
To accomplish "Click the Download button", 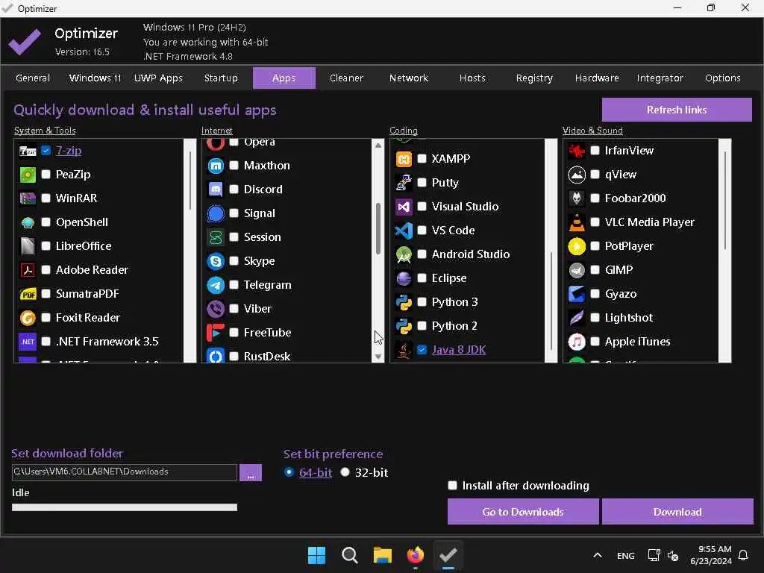I will pos(677,512).
